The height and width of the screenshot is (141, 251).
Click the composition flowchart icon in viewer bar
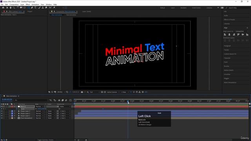pos(140,92)
